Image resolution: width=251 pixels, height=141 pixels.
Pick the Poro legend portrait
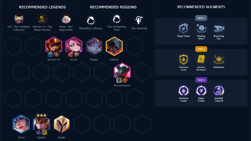66,19
